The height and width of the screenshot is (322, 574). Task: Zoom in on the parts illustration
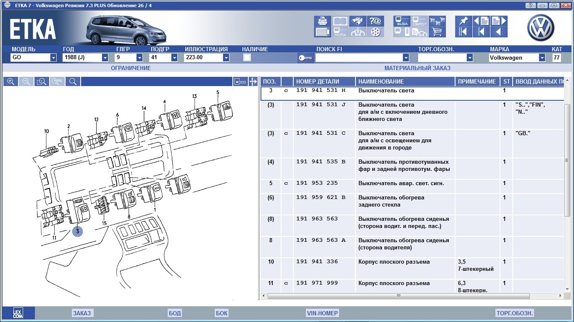(x=11, y=81)
